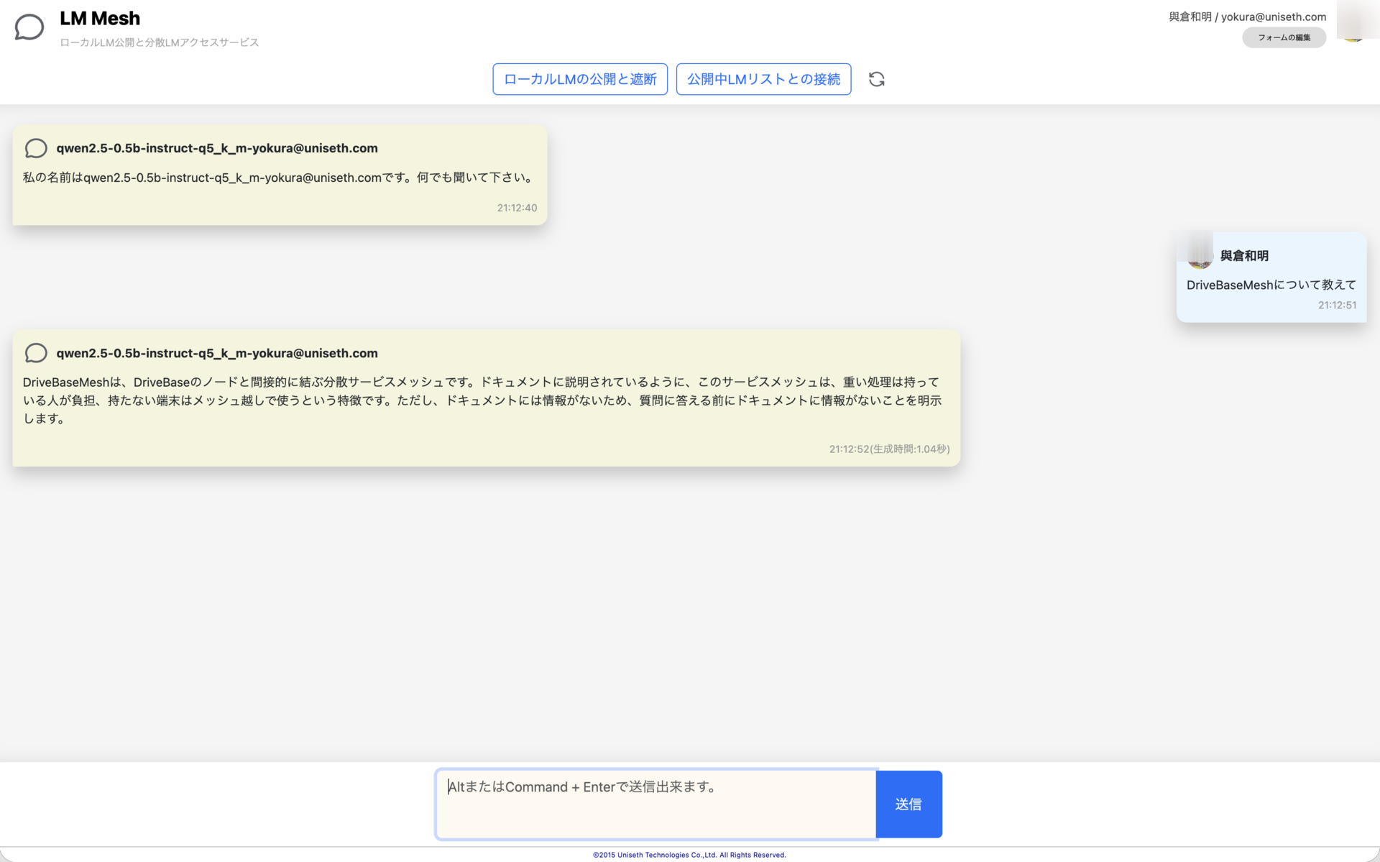Screen dimensions: 1380x862
Task: Click greeting text 私の名前はqwen2.5...
Action: click(x=279, y=178)
